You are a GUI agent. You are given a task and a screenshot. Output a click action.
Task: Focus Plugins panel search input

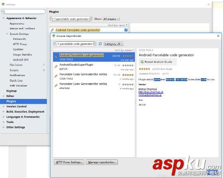click(71, 19)
